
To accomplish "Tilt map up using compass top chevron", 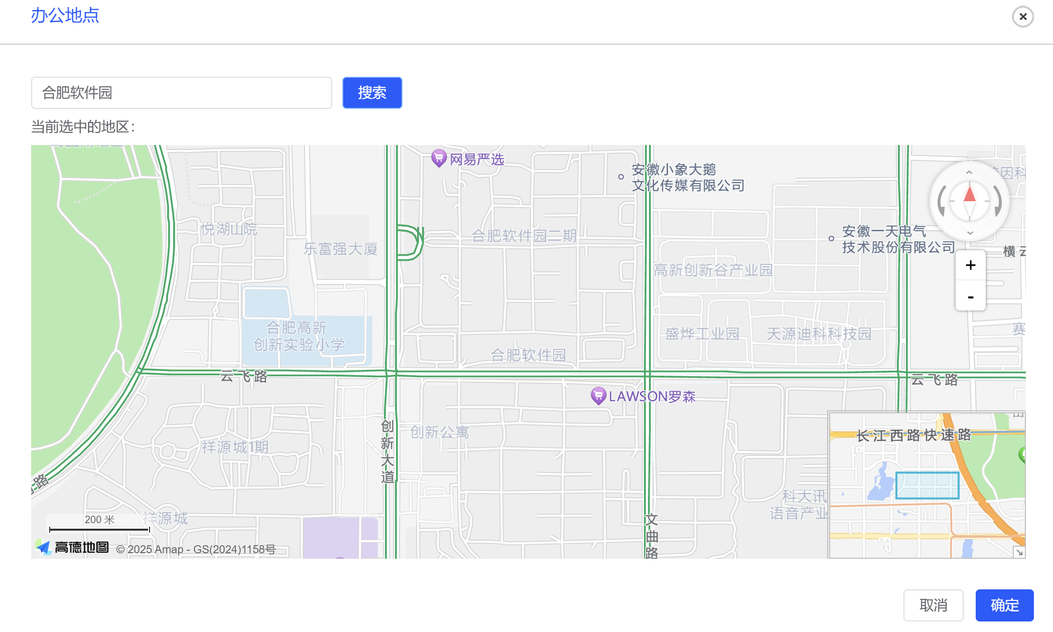I will pyautogui.click(x=969, y=173).
